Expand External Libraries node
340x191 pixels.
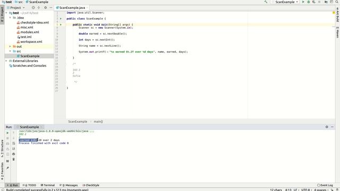tap(6, 61)
